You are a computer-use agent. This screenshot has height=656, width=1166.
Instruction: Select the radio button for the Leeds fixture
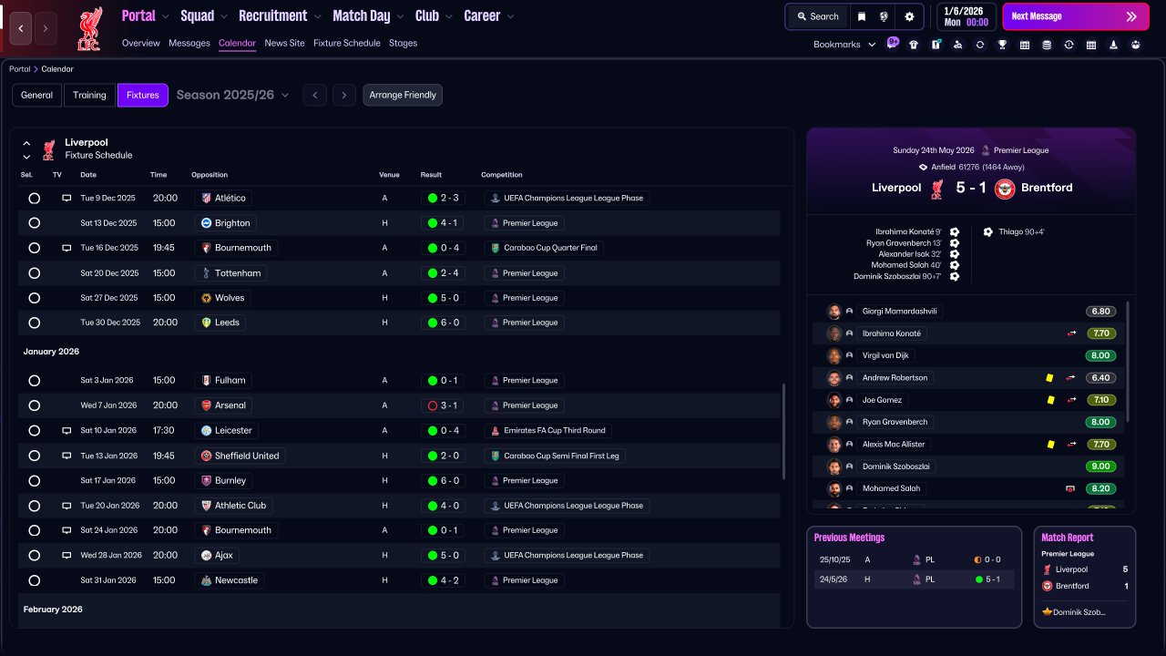coord(35,323)
